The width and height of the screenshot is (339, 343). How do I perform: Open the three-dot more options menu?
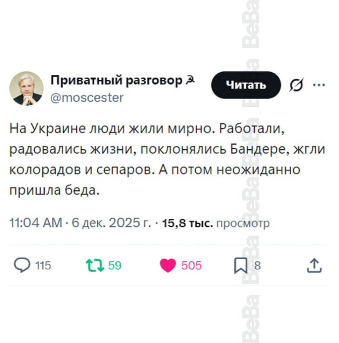[318, 85]
